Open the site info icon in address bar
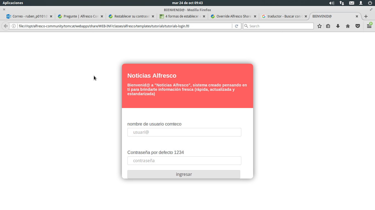This screenshot has width=375, height=210. [x=14, y=26]
